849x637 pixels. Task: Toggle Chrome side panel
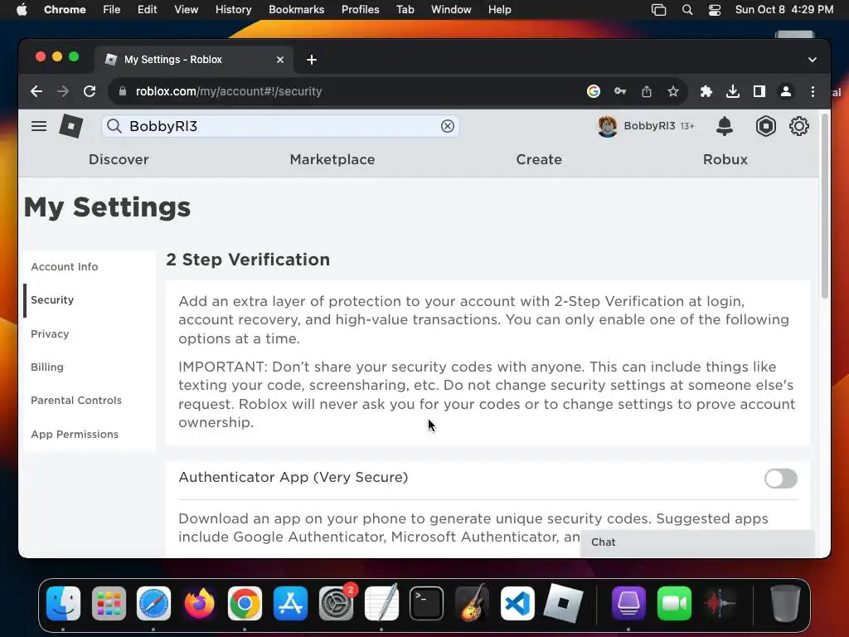pyautogui.click(x=759, y=91)
